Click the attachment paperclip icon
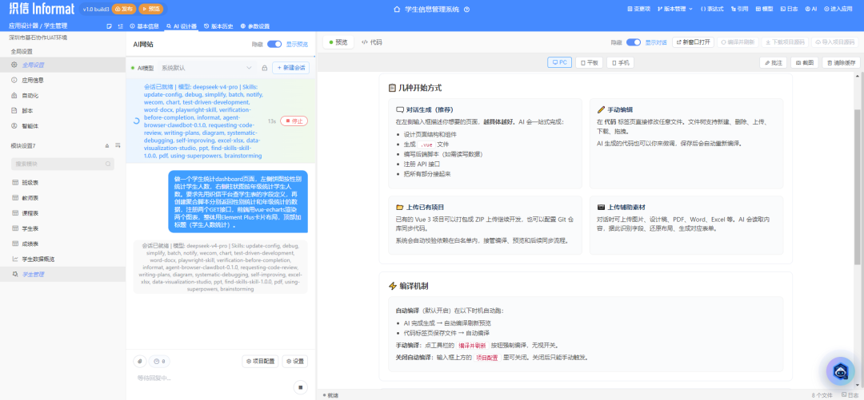Screen dimensions: 864x400 (140, 361)
